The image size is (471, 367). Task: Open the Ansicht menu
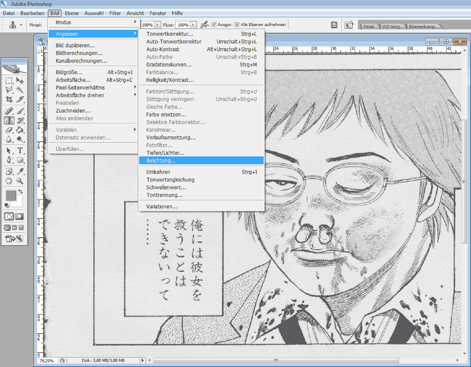(x=135, y=13)
